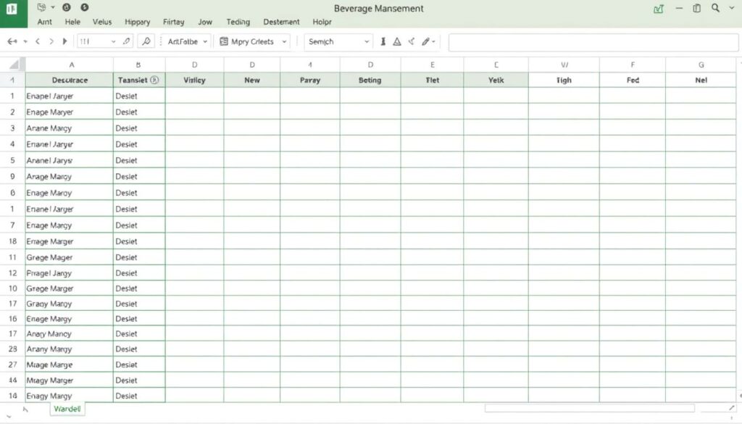Open the Velus menu

101,22
